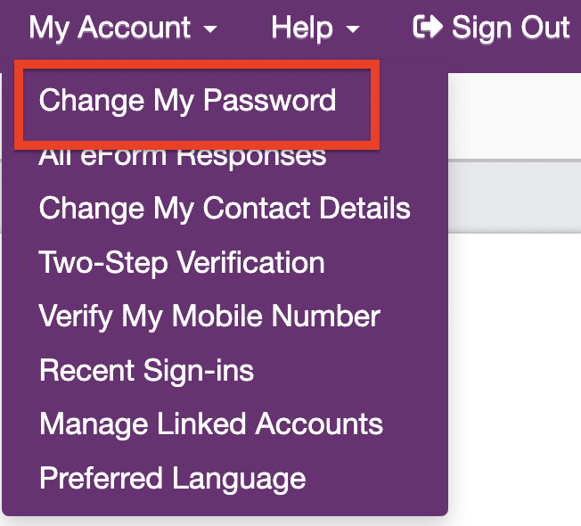Click the Sign Out text link

tap(510, 29)
